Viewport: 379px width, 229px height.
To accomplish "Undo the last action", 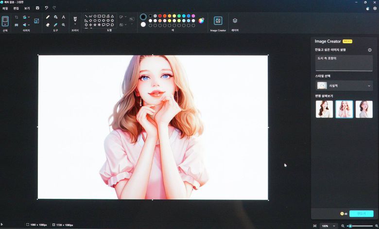I will coord(46,8).
